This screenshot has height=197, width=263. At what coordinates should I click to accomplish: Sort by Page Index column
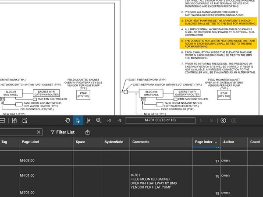(x=204, y=142)
